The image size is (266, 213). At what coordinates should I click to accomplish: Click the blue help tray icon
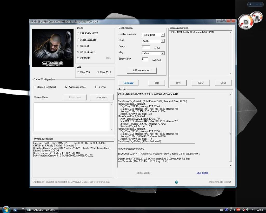[226, 210]
